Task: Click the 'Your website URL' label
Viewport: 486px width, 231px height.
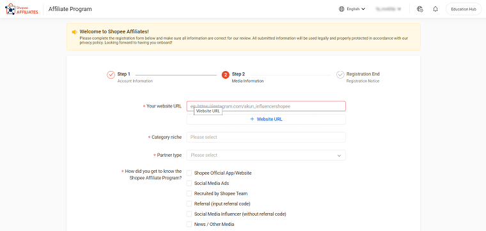Action: point(164,106)
